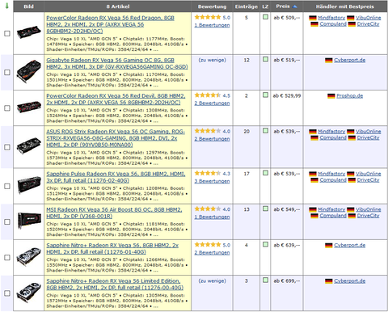Visit Proshop.de vendor link
The width and height of the screenshot is (388, 312).
point(350,96)
